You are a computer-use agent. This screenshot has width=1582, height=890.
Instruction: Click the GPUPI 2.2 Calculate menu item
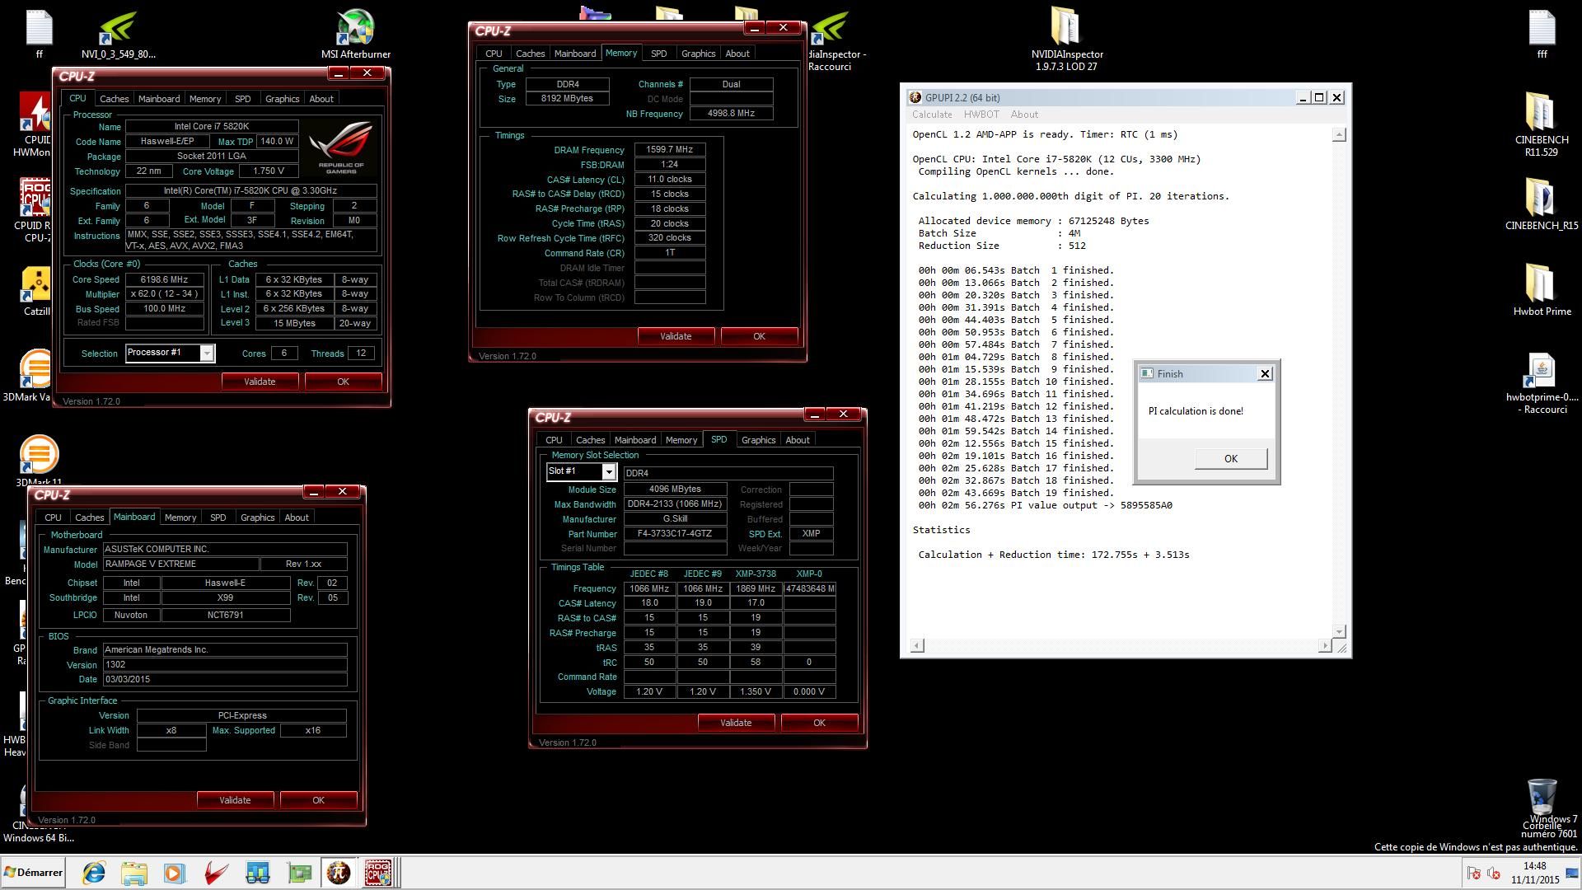[932, 114]
